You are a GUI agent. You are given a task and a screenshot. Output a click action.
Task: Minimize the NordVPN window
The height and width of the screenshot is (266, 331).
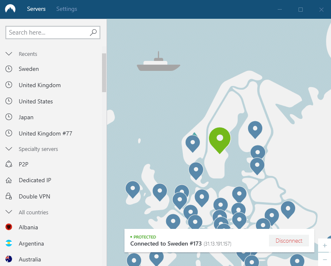tap(280, 9)
